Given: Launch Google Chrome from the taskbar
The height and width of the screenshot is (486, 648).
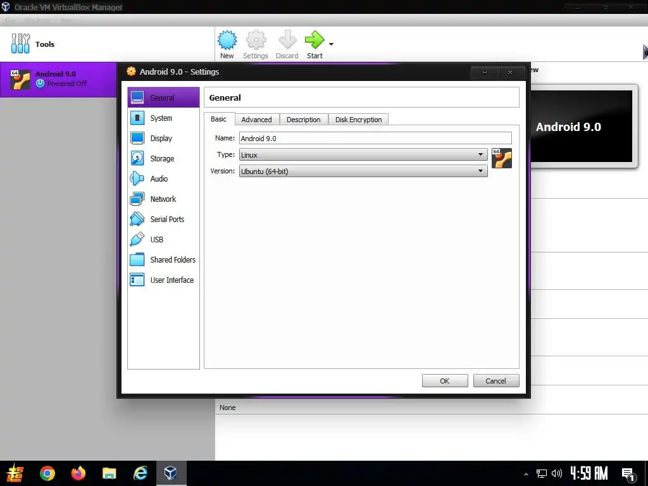Looking at the screenshot, I should [x=47, y=473].
